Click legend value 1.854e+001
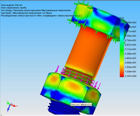Screen dimensions: 140x116 point(130,67)
